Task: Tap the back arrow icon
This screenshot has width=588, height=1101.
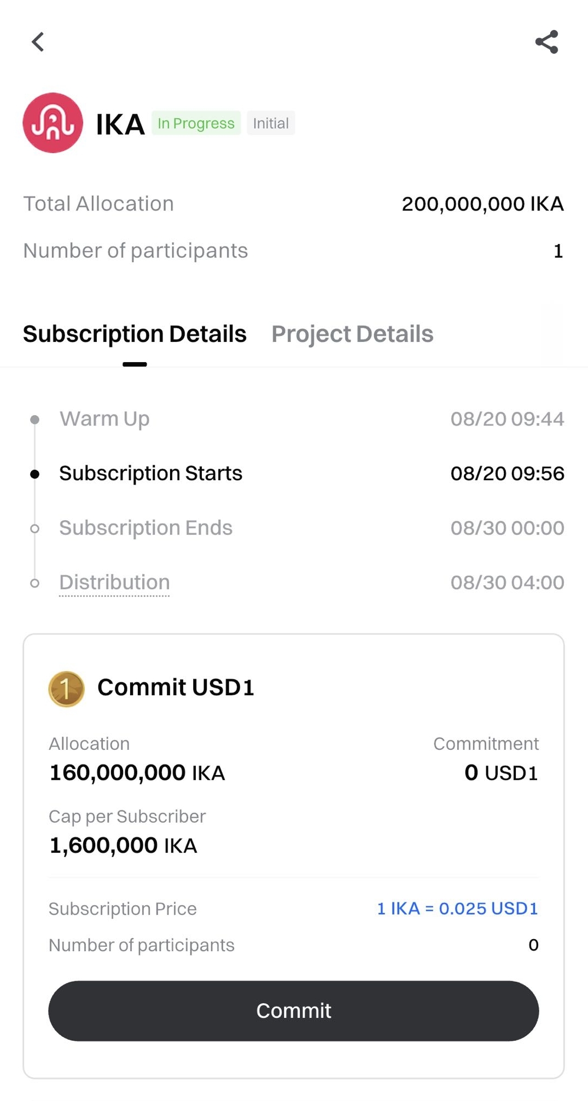Action: (38, 42)
